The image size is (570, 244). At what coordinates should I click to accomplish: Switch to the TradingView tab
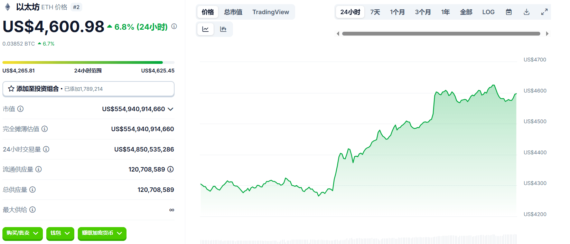point(271,12)
